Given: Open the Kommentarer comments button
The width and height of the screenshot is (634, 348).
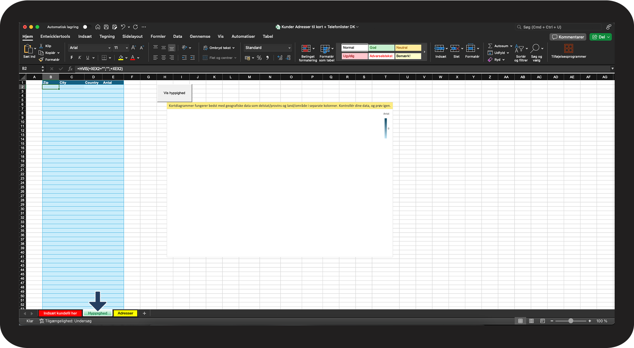Looking at the screenshot, I should pos(568,37).
